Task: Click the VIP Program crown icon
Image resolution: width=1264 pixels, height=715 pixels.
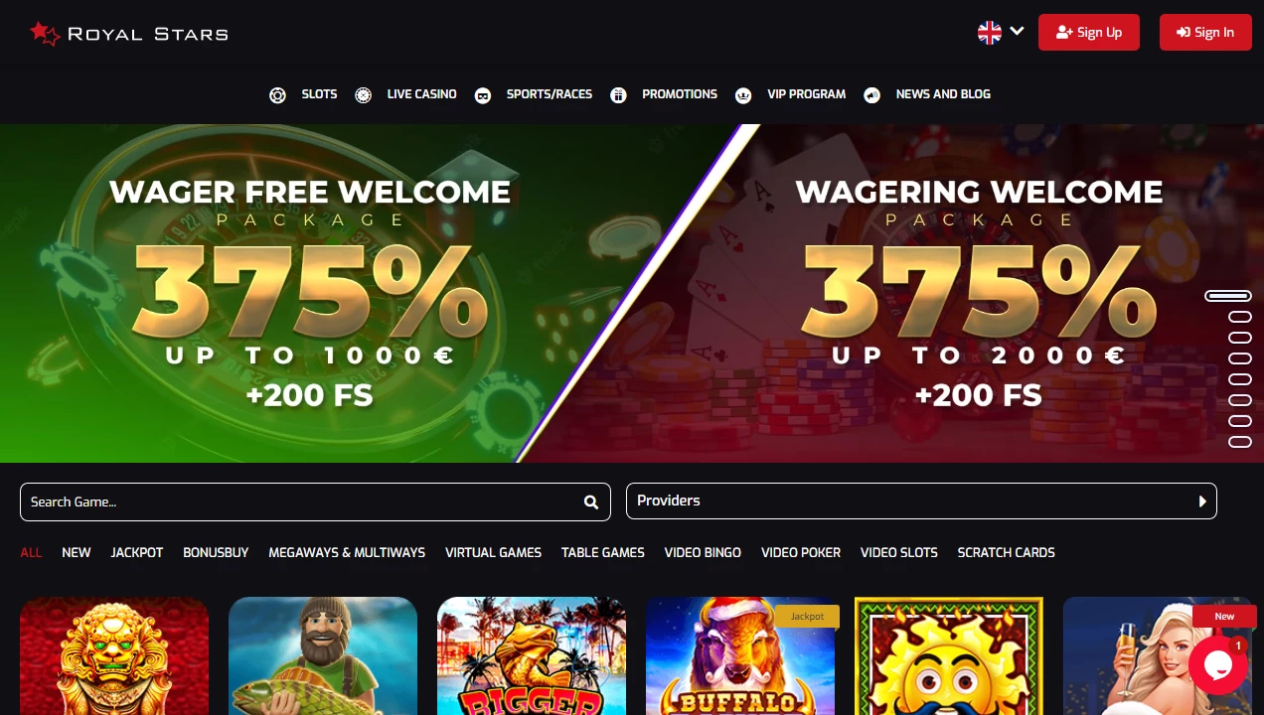Action: click(743, 95)
